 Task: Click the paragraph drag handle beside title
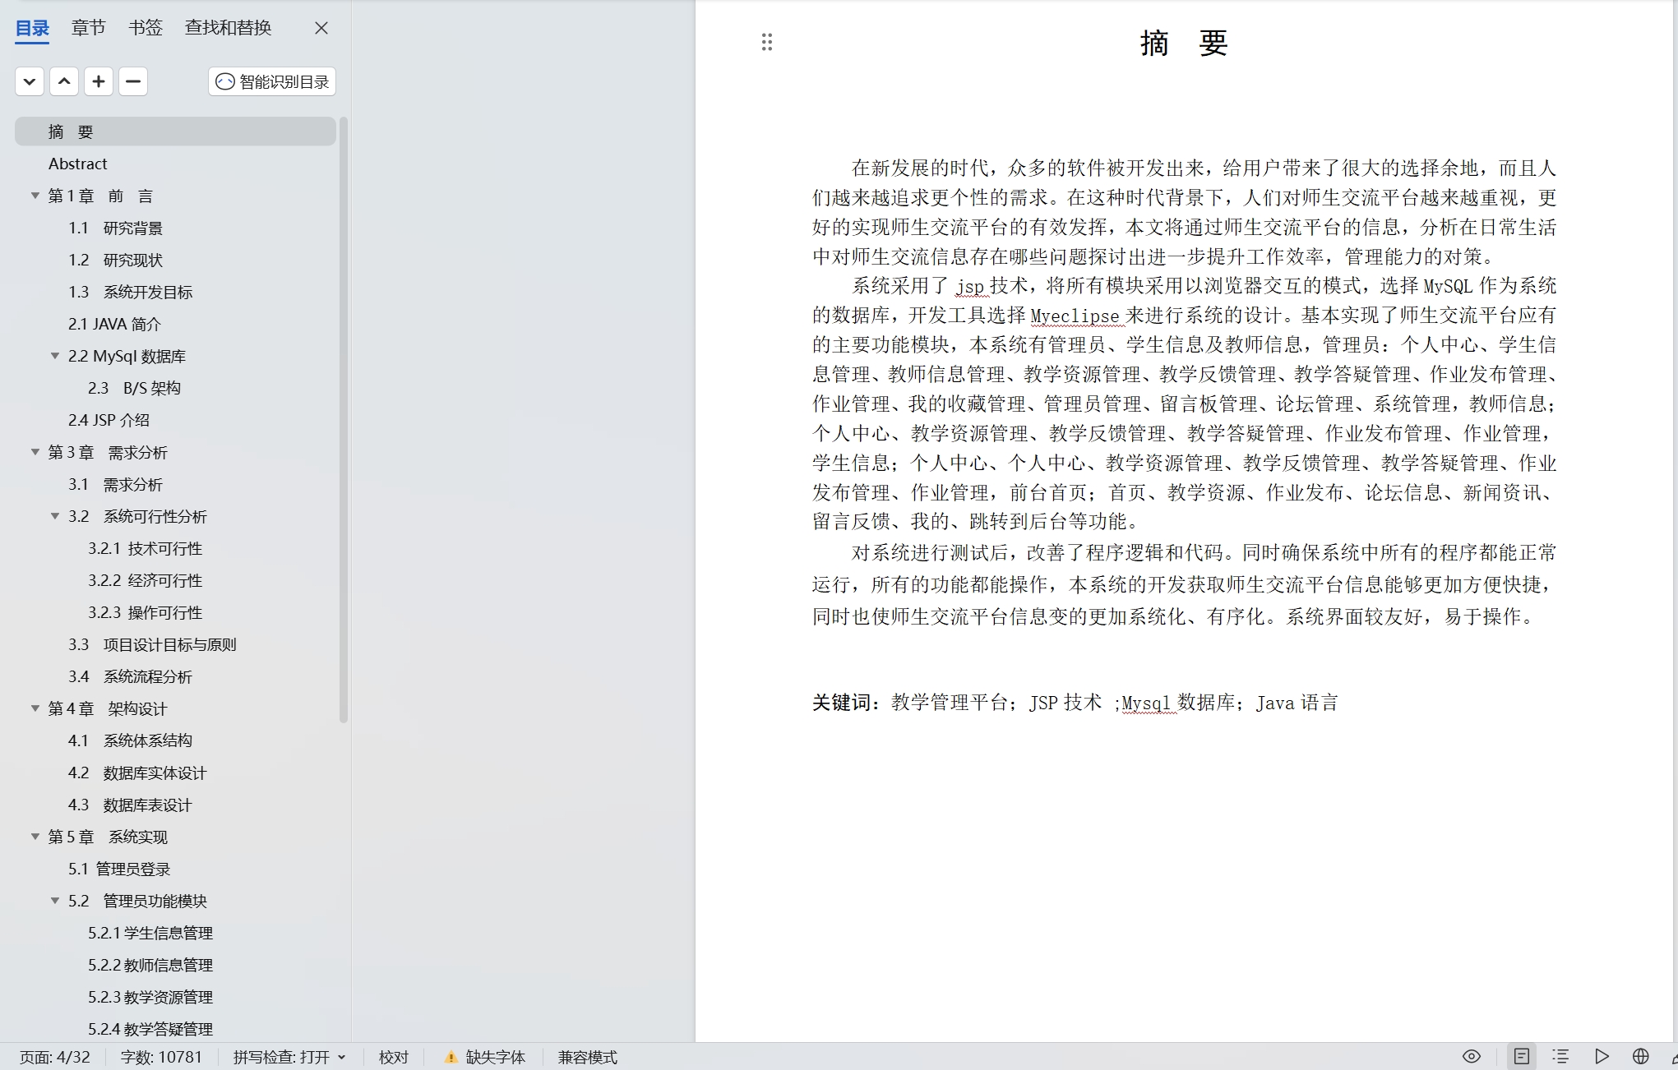tap(766, 42)
